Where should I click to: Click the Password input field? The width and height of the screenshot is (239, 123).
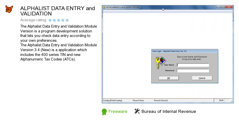coord(193,71)
